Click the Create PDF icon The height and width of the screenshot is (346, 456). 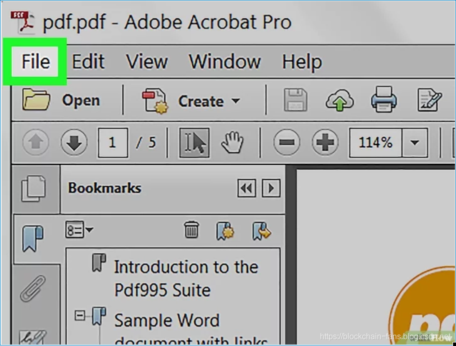pyautogui.click(x=155, y=101)
